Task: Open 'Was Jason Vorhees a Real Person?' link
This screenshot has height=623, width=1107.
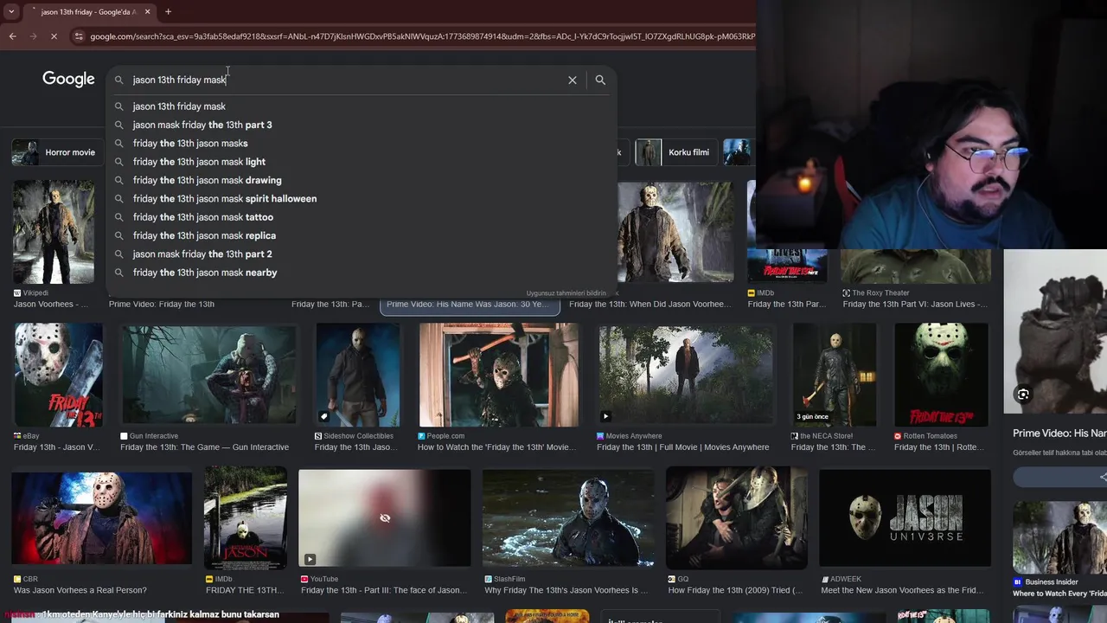Action: [80, 590]
